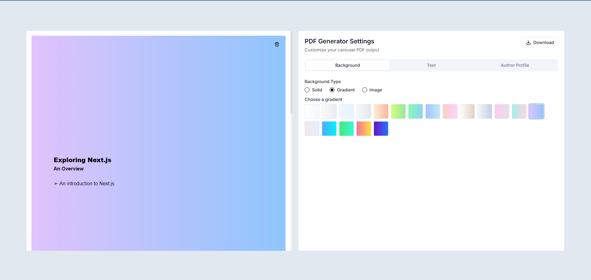Select the Image background type
591x280 pixels.
(365, 90)
